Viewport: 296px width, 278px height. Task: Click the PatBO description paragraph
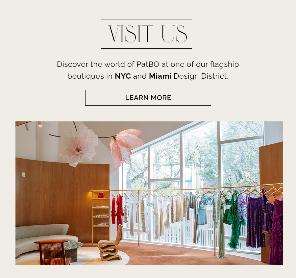[148, 70]
